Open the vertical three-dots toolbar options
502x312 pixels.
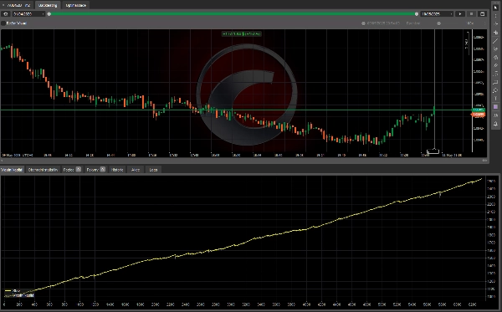(x=495, y=15)
